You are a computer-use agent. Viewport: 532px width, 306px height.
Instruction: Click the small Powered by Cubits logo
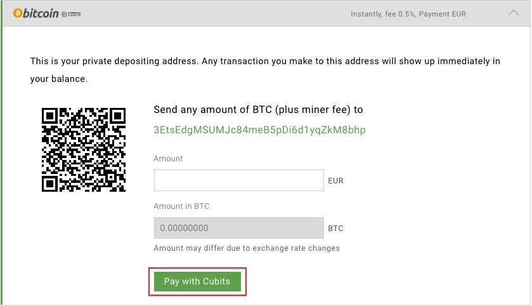click(71, 14)
